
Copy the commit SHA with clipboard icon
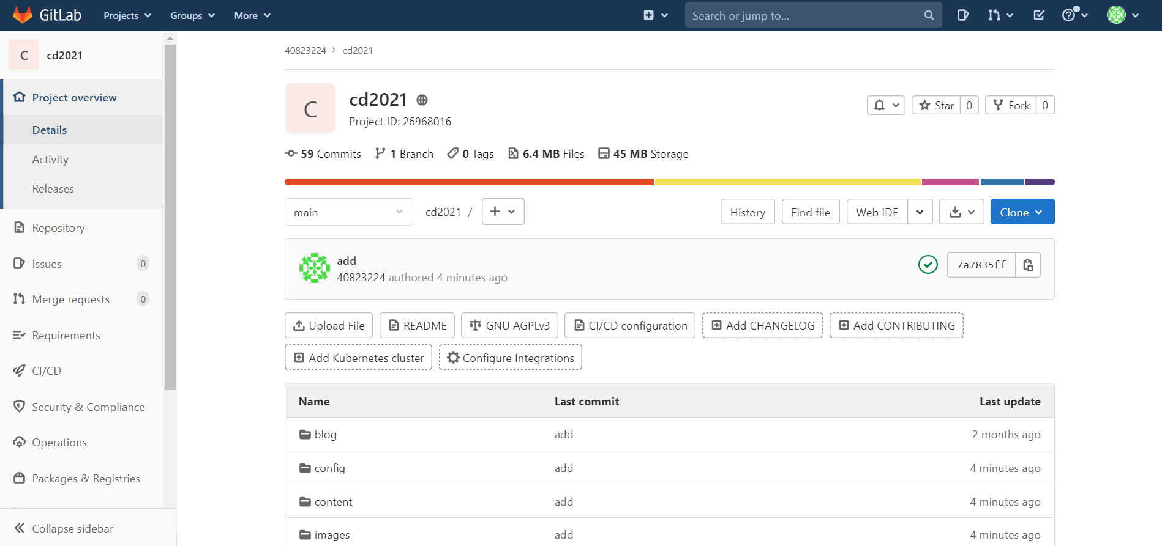(x=1028, y=265)
